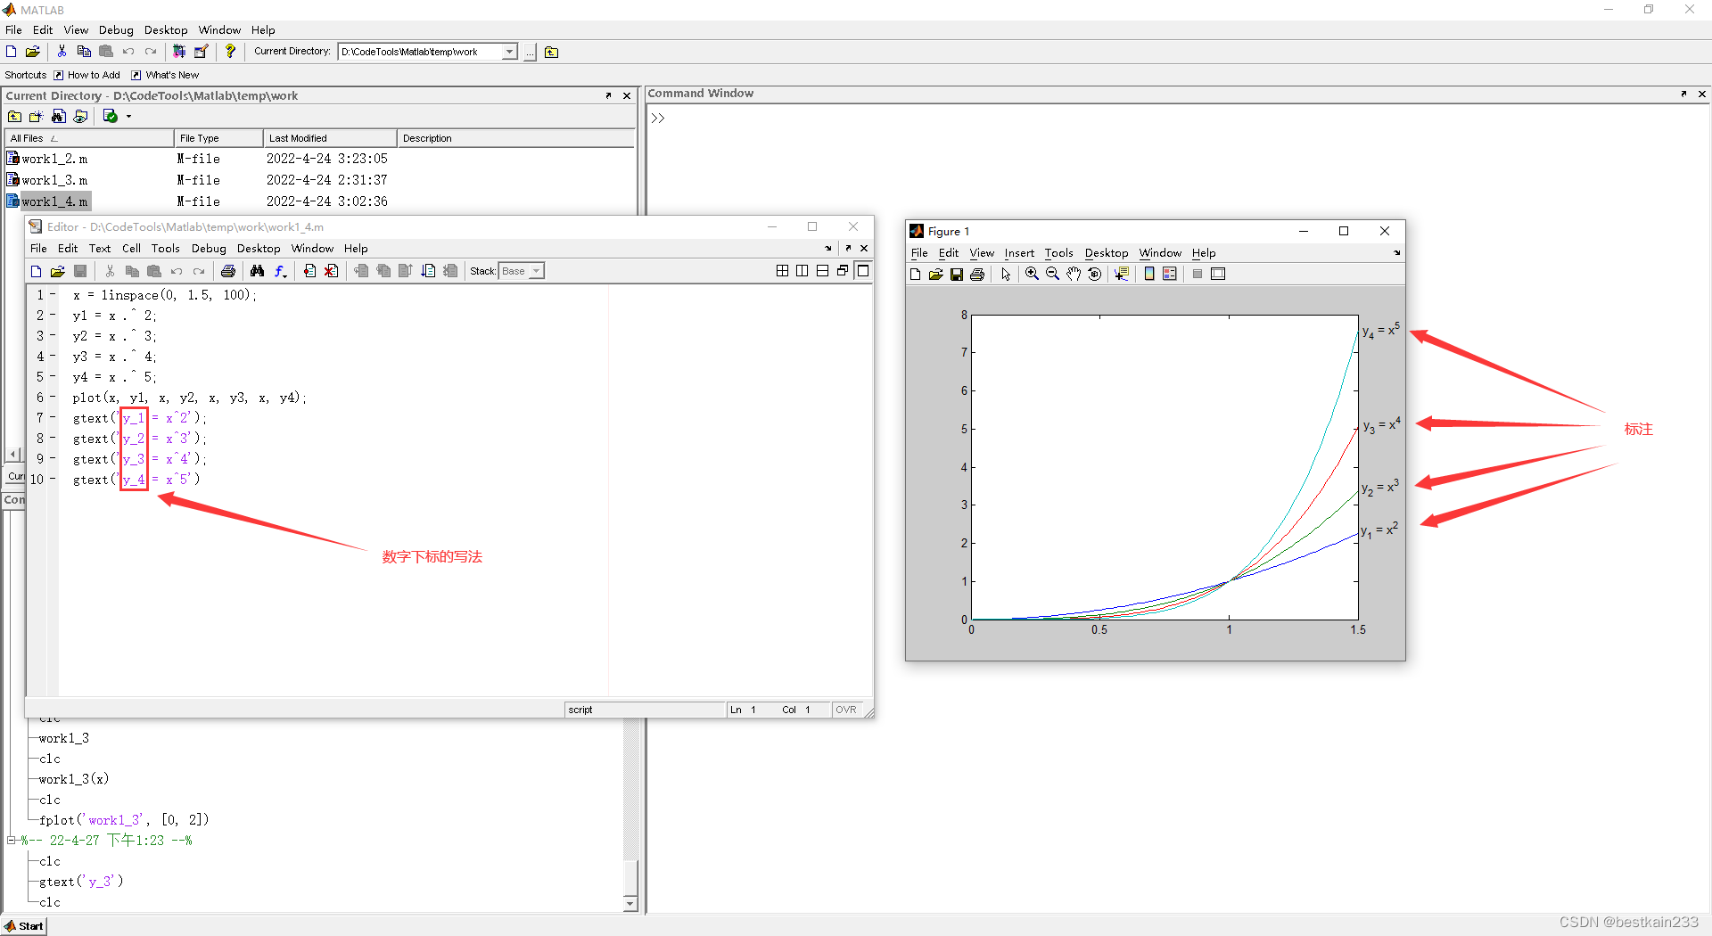Click the Command History scrollbar down arrow
1712x936 pixels.
pos(630,903)
